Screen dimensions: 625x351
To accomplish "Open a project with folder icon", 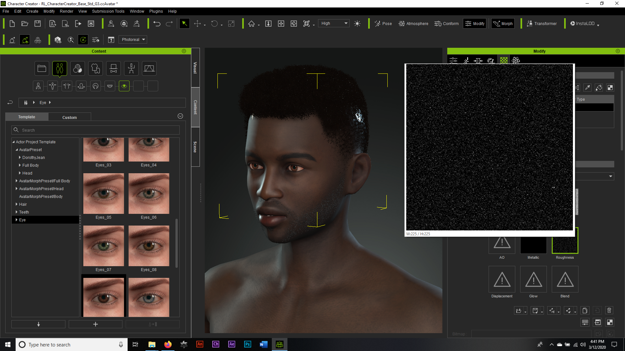I will pos(25,24).
